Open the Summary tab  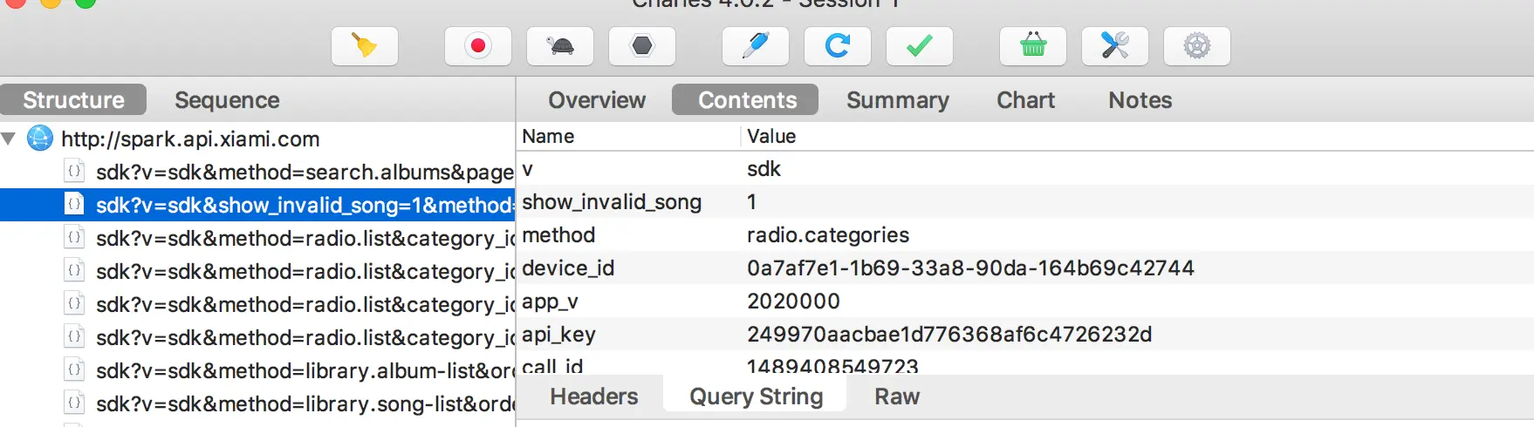898,100
